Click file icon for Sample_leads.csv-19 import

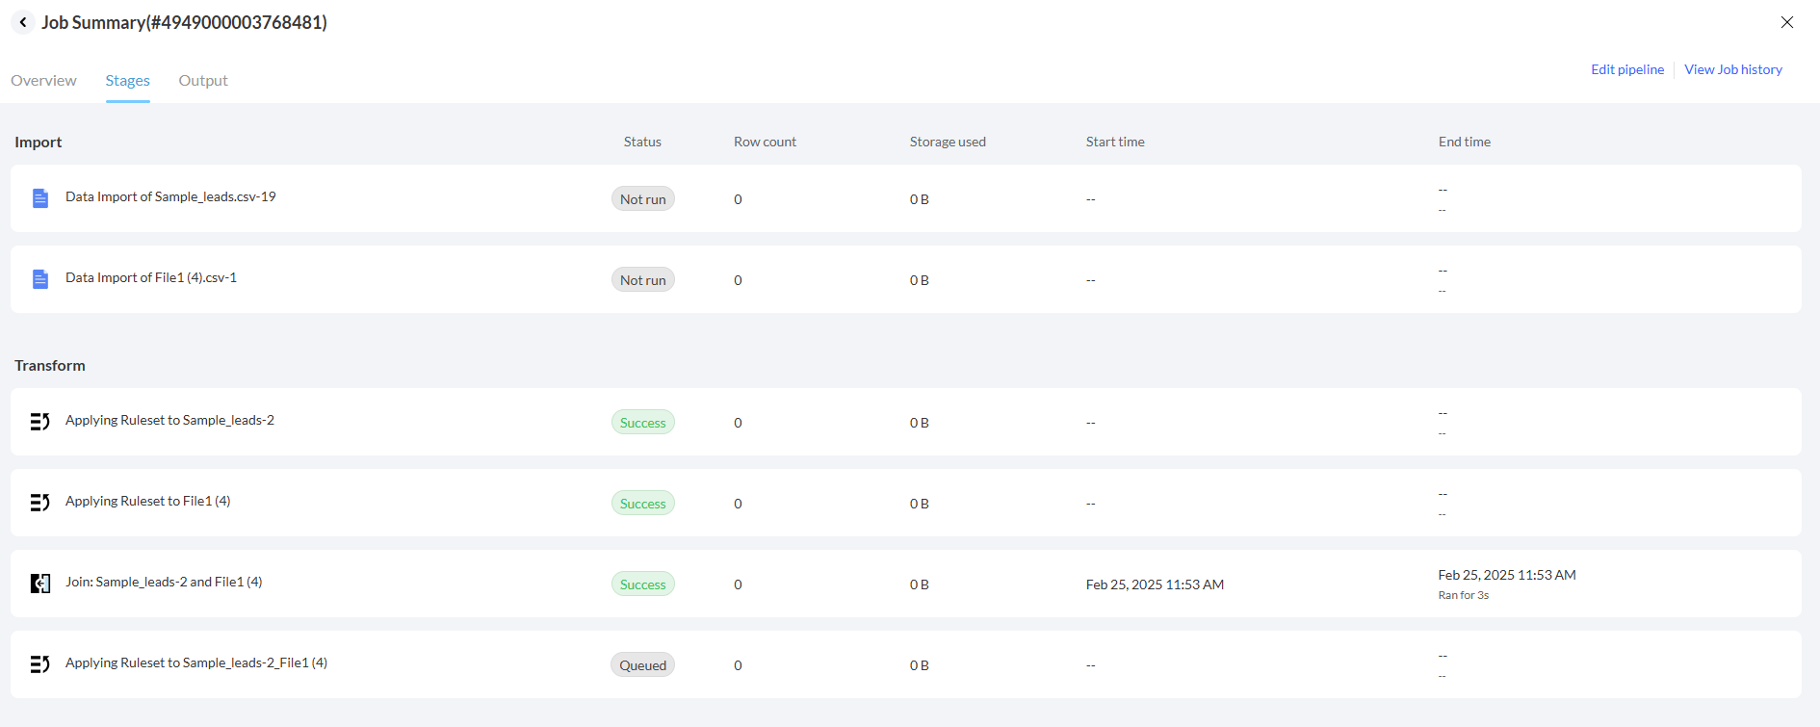coord(40,198)
